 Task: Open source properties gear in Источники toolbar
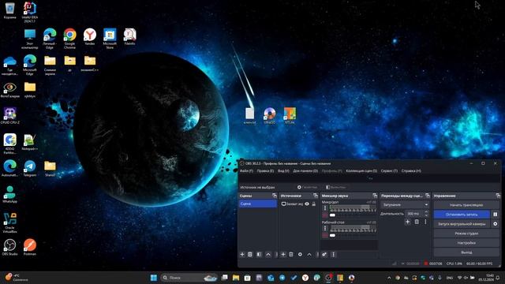(300, 254)
